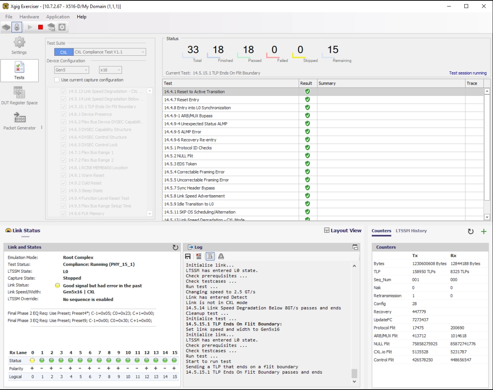Save the log with the disk icon
Image resolution: width=493 pixels, height=390 pixels.
click(188, 256)
